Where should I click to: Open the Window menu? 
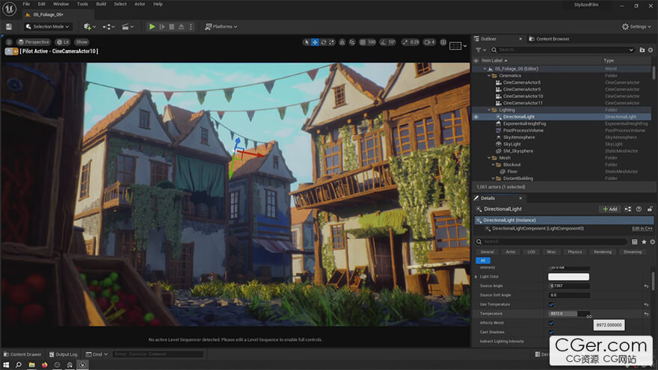(61, 4)
